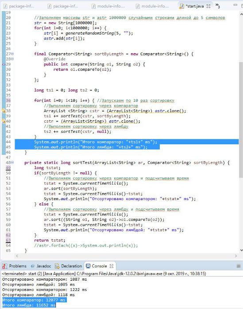Open the warning marker on line 38
The height and width of the screenshot is (309, 243).
(x=4, y=111)
